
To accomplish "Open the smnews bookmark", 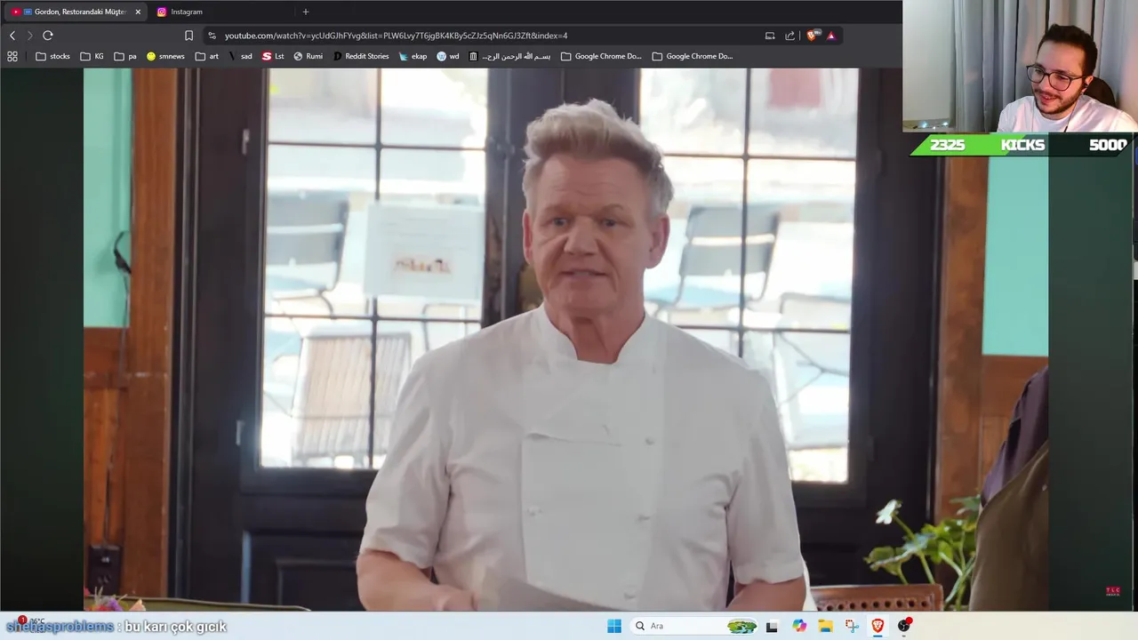I will coord(165,56).
